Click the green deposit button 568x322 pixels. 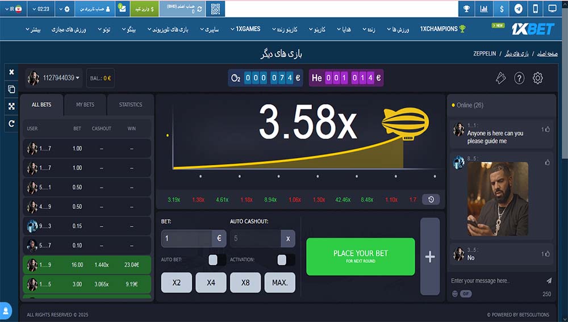(144, 9)
